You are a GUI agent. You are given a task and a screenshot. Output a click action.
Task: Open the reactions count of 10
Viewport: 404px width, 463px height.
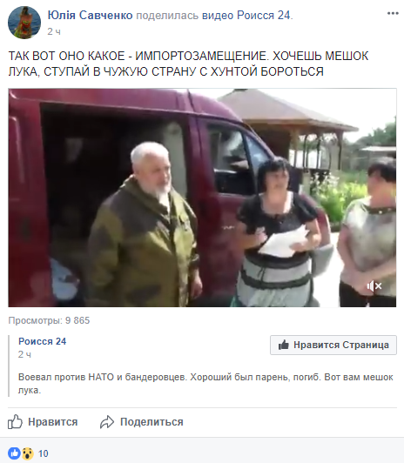44,453
